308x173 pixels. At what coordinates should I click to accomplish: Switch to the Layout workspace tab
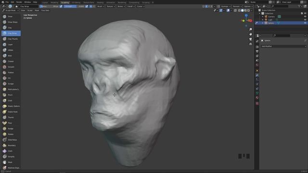click(x=45, y=2)
